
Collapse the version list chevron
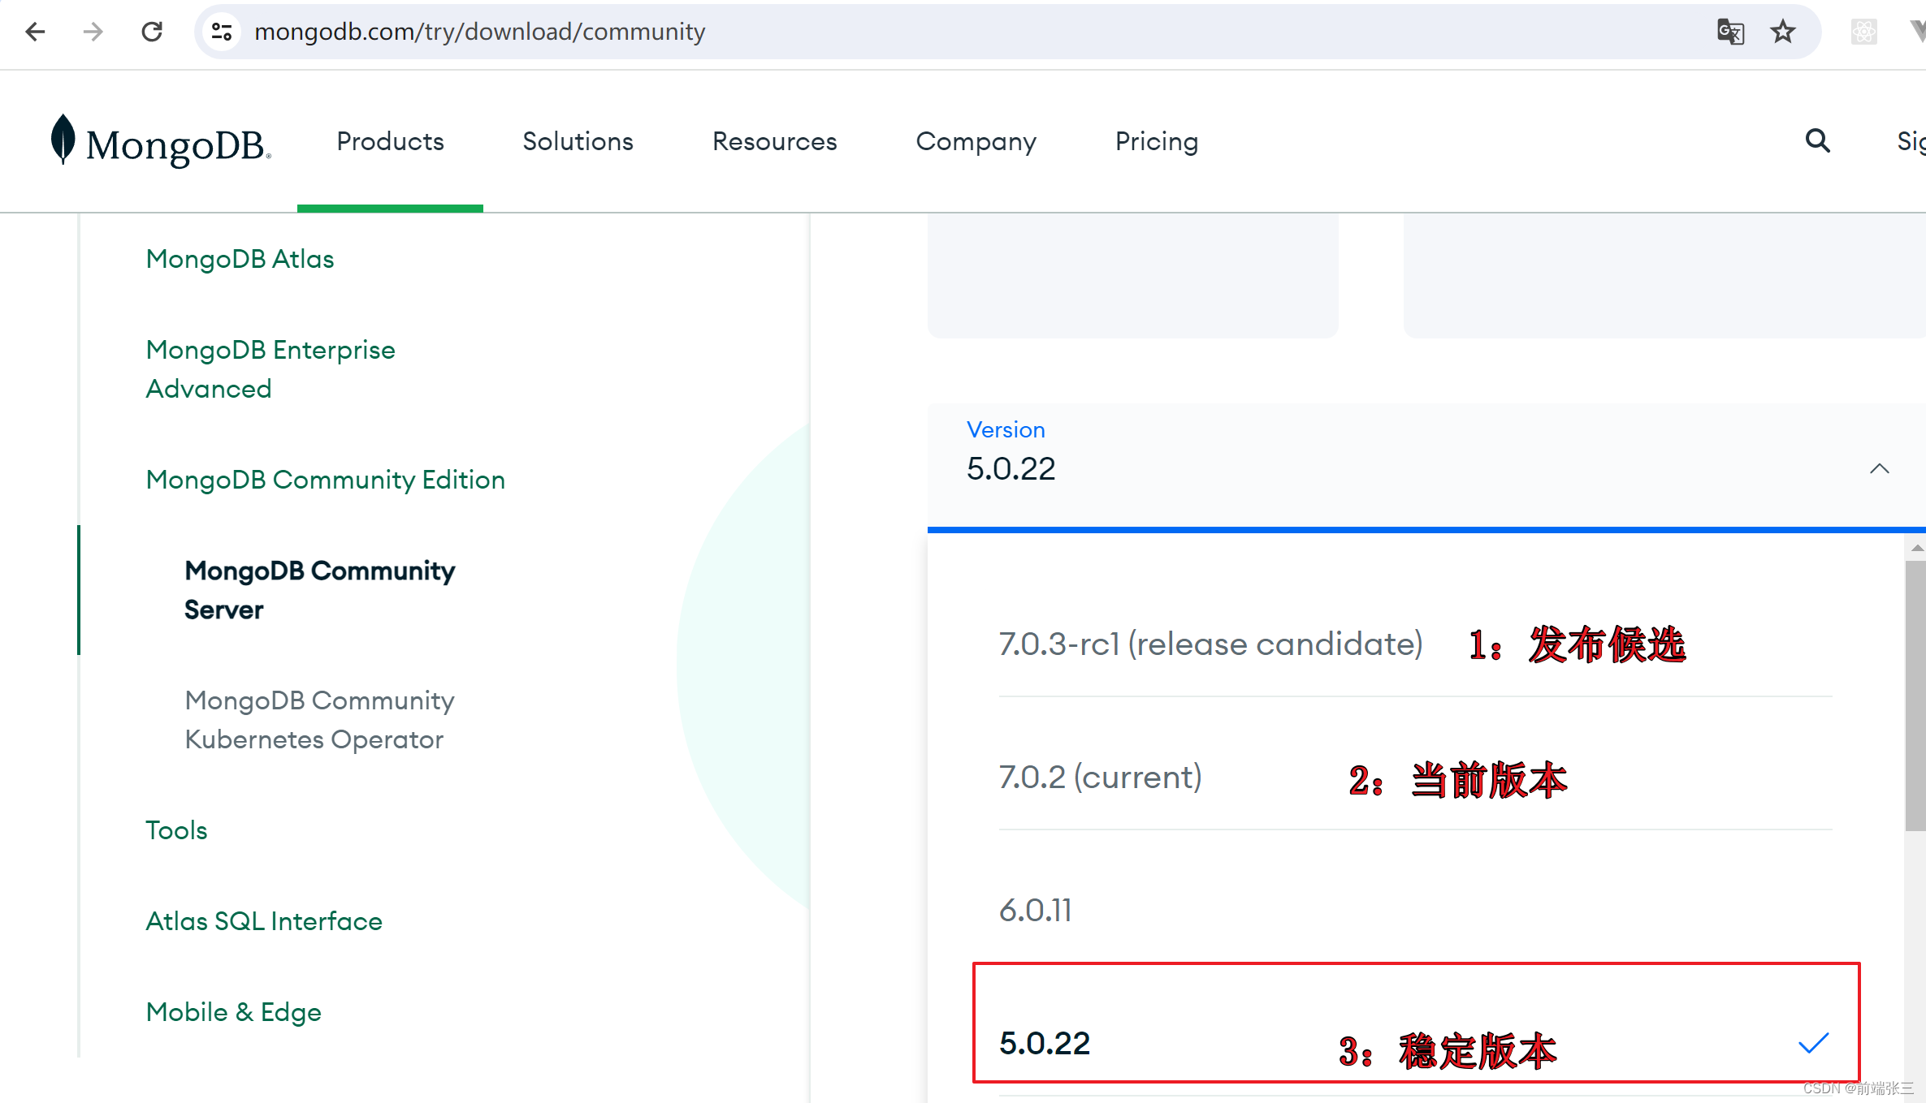tap(1878, 469)
